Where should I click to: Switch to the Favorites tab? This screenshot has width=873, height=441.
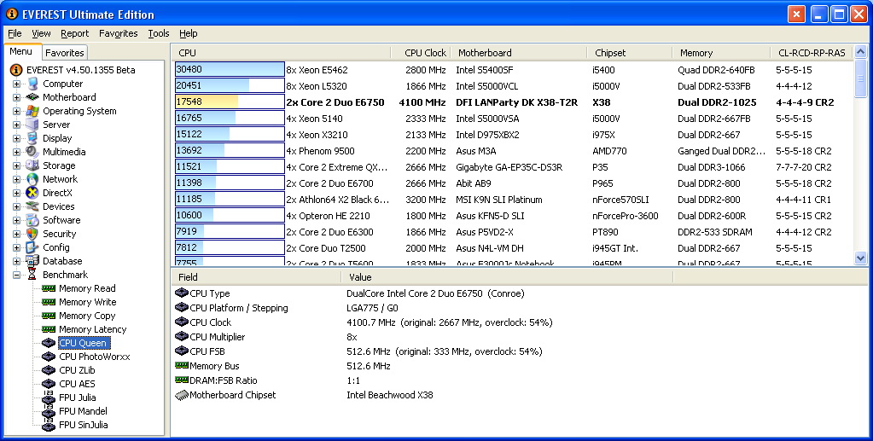click(x=65, y=53)
